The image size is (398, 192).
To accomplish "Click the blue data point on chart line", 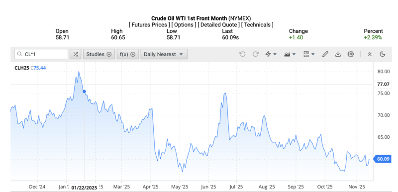I will pos(84,92).
